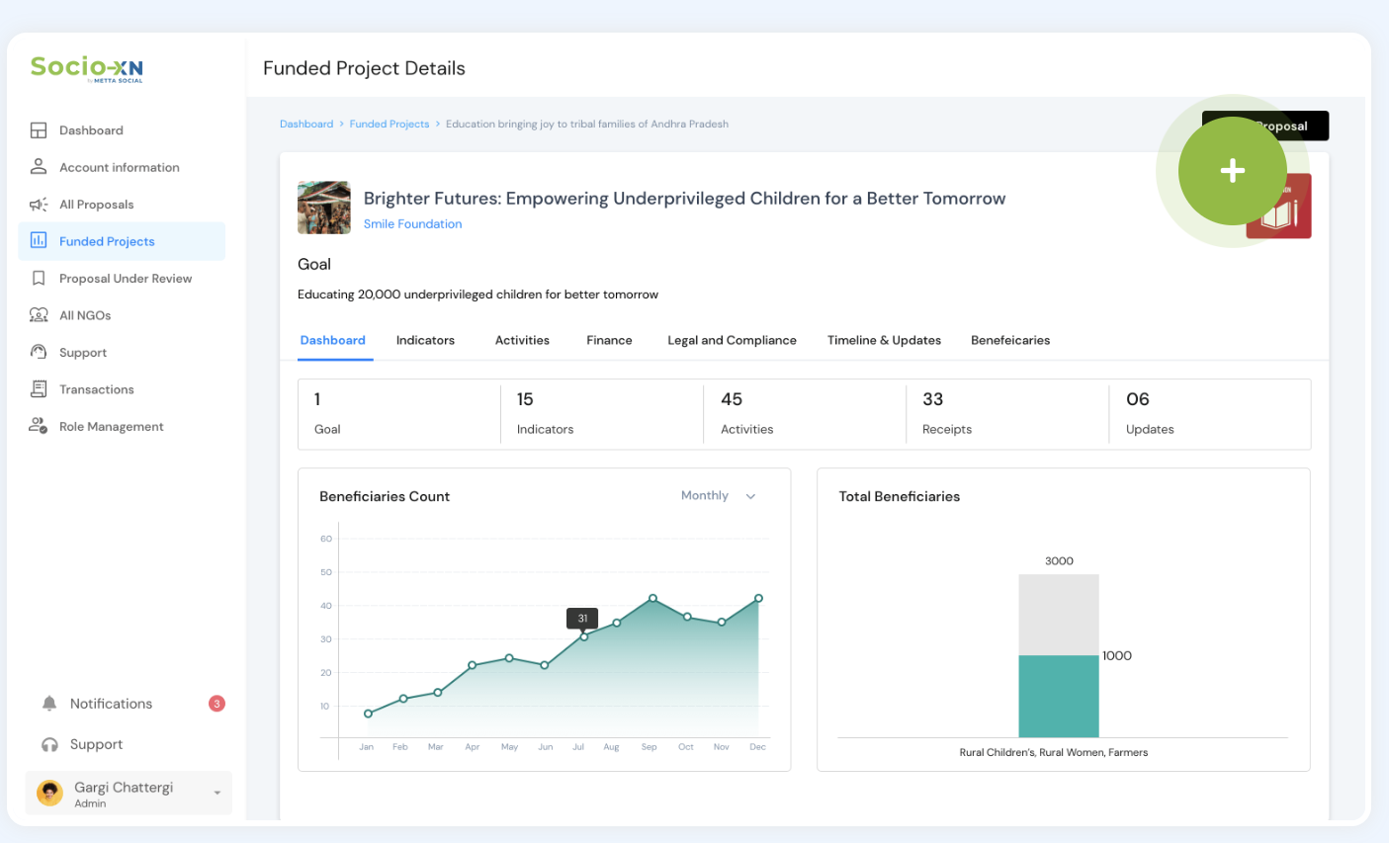
Task: Click the July data point on chart
Action: [583, 636]
